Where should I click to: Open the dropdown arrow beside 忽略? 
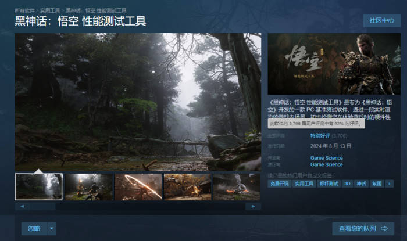pos(52,228)
